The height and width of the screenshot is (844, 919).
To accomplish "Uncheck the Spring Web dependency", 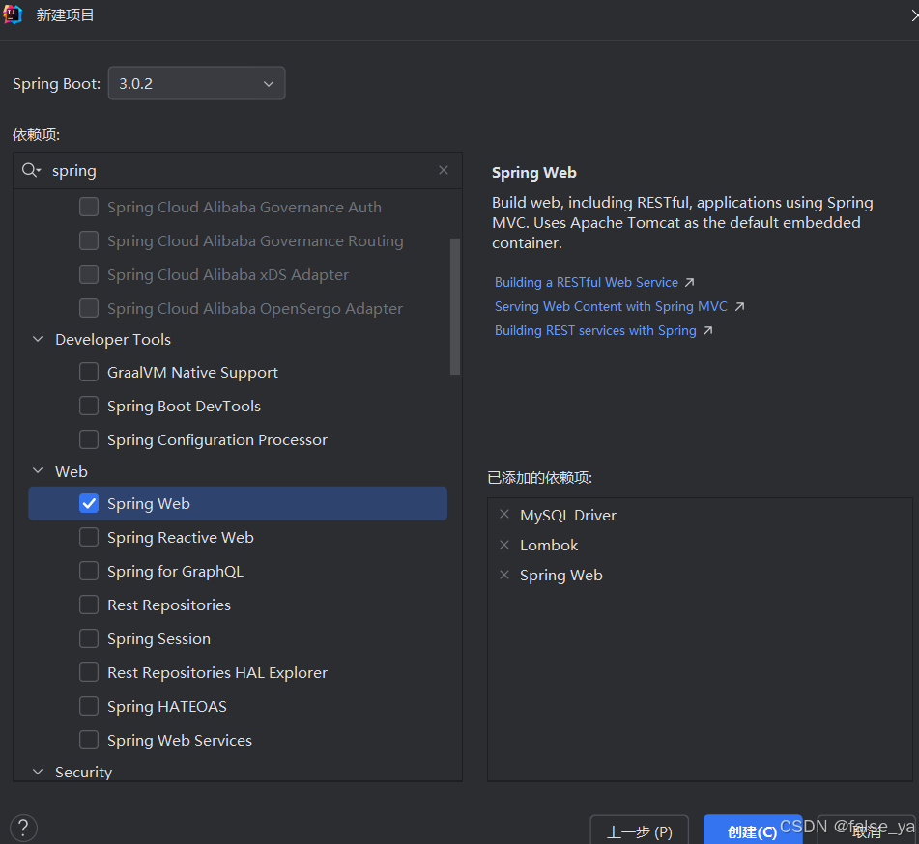I will click(x=89, y=503).
